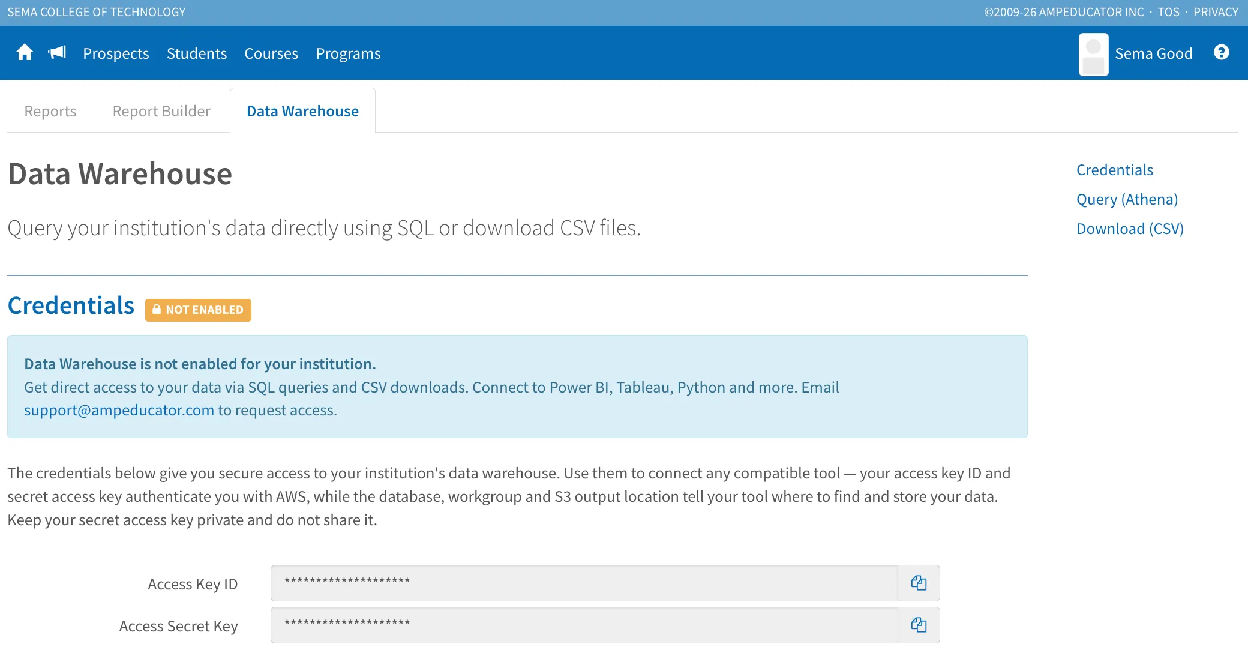This screenshot has width=1248, height=647.
Task: Go to the home page icon
Action: point(25,53)
